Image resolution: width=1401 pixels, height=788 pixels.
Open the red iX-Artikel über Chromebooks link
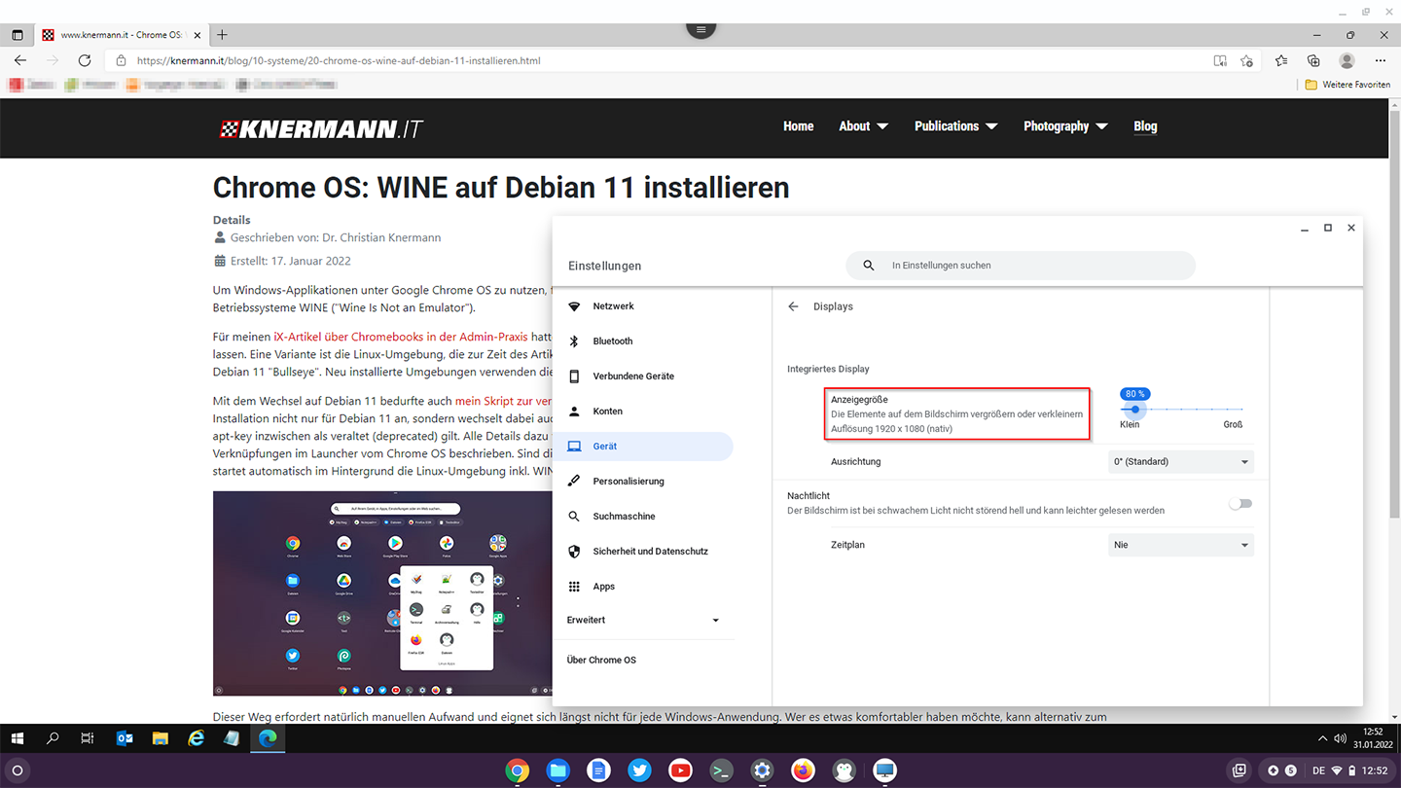pos(400,337)
